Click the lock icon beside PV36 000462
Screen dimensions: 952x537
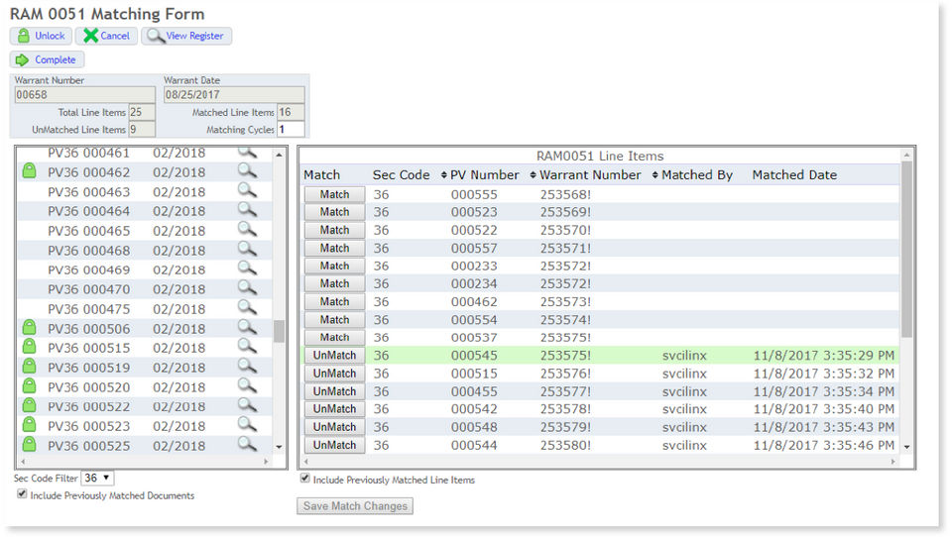(x=30, y=172)
